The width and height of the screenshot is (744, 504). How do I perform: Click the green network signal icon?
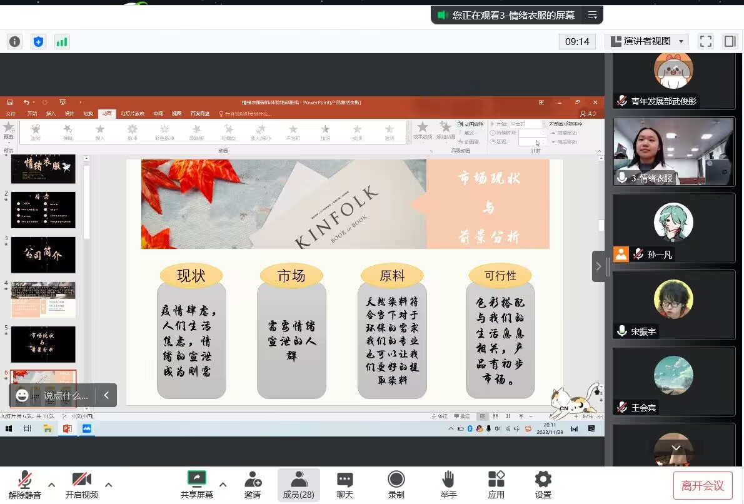[x=62, y=42]
